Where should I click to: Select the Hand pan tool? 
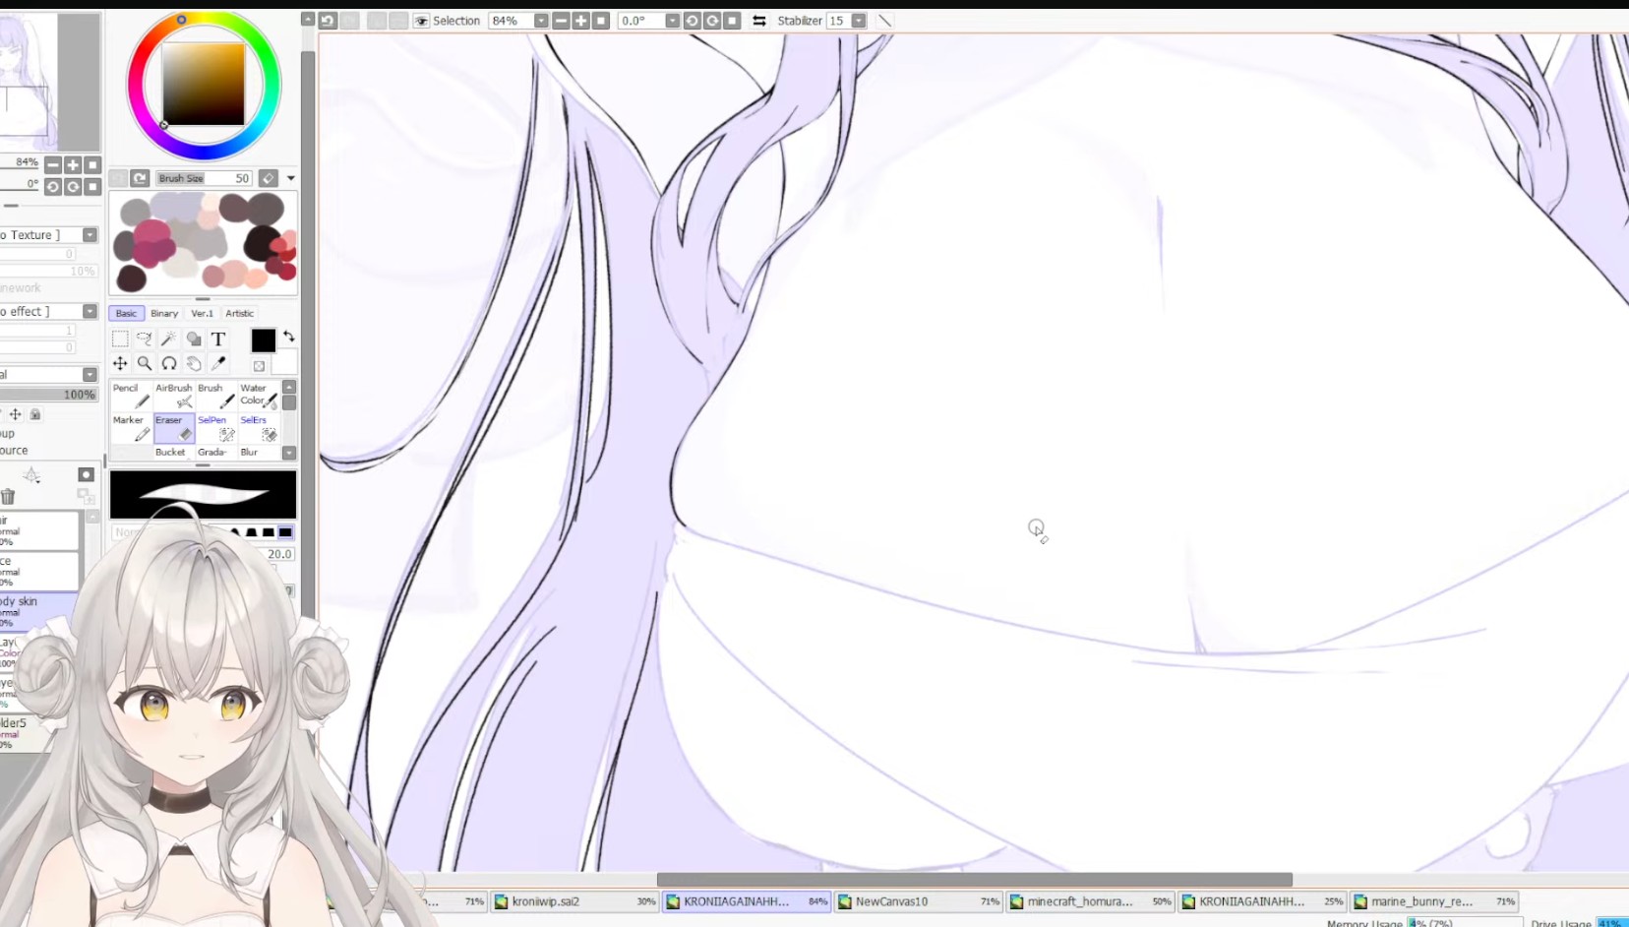click(x=194, y=363)
